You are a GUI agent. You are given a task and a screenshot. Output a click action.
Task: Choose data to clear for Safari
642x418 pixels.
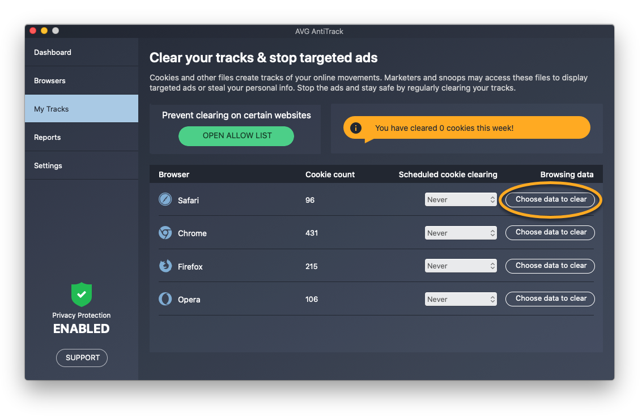550,199
